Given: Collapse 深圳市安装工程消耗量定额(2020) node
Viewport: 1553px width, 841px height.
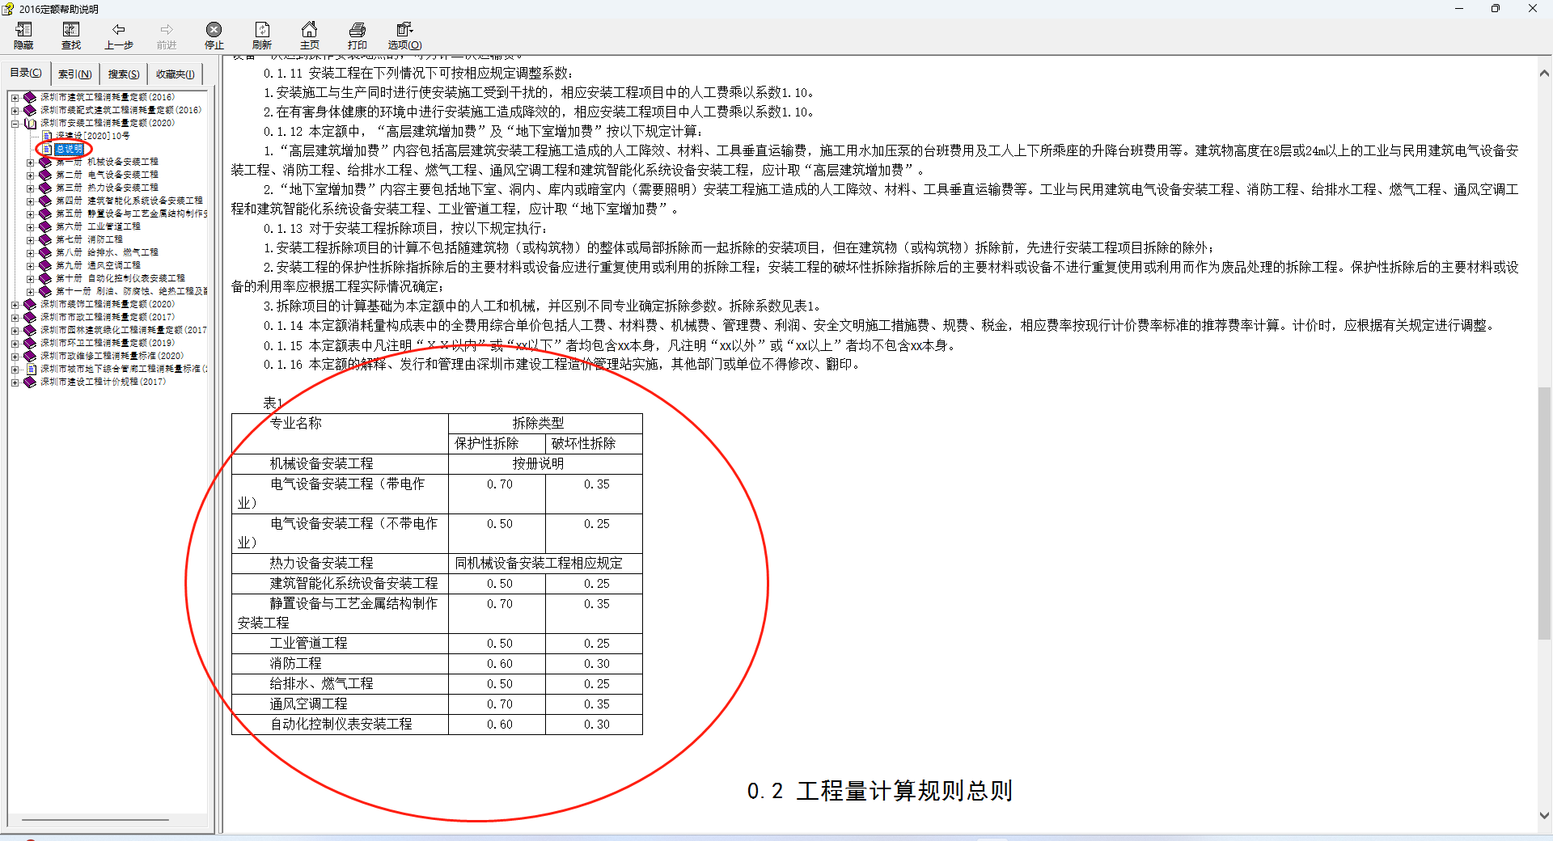Looking at the screenshot, I should click(x=15, y=123).
